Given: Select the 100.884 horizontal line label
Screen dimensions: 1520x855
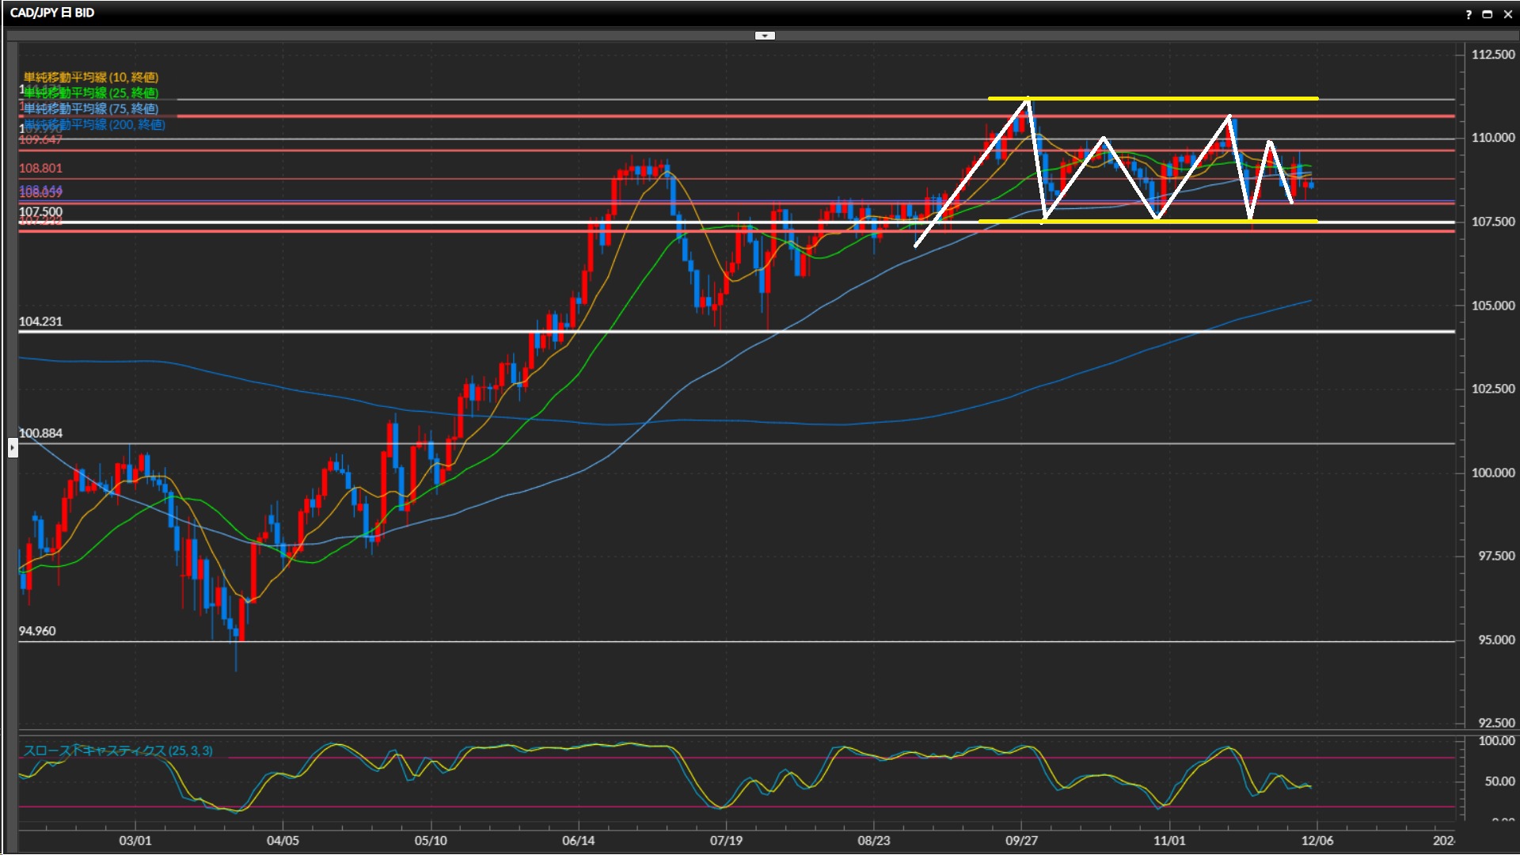Looking at the screenshot, I should 40,433.
